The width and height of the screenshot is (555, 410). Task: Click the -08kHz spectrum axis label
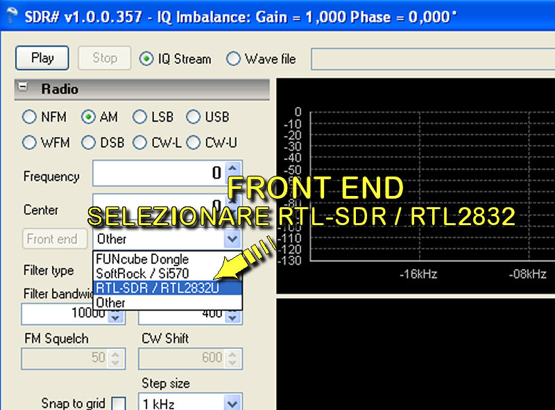pos(528,274)
